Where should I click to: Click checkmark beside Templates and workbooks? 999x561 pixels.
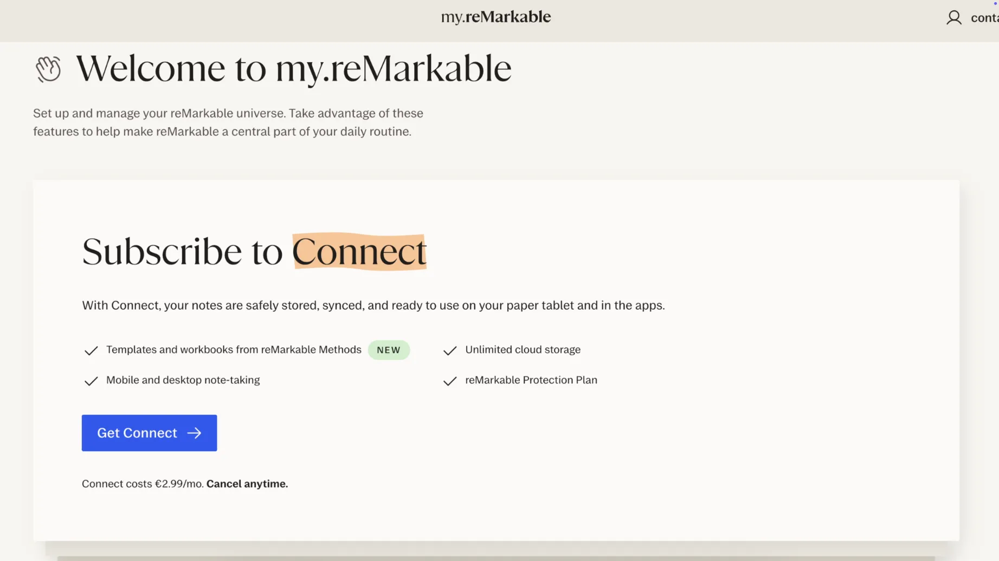pyautogui.click(x=91, y=350)
